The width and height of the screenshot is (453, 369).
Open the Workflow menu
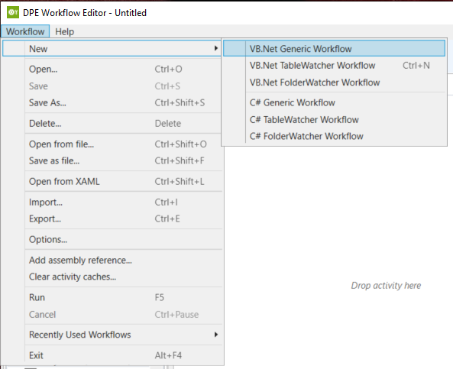point(25,31)
